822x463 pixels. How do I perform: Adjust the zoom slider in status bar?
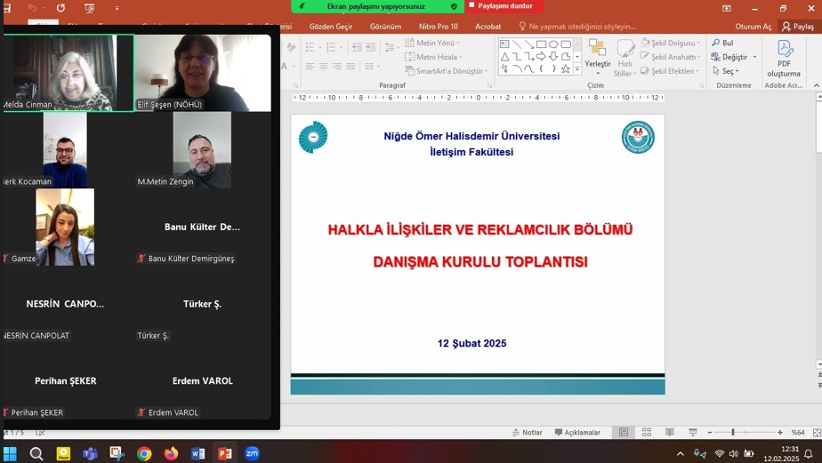733,433
